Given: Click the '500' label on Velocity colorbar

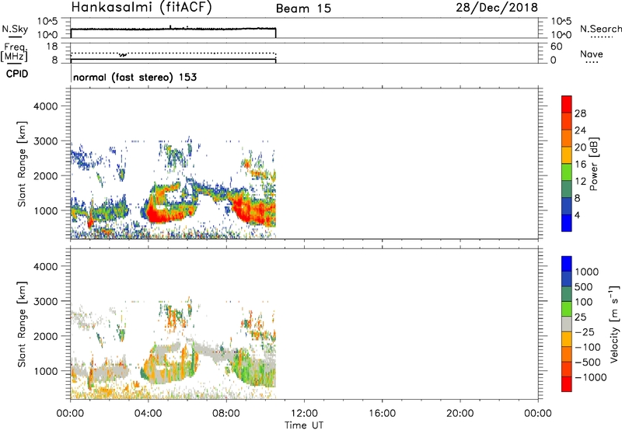Looking at the screenshot, I should click(583, 286).
